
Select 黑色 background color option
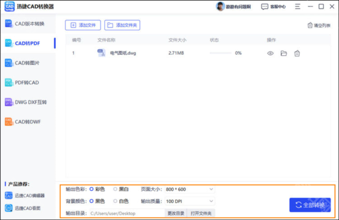pos(92,201)
